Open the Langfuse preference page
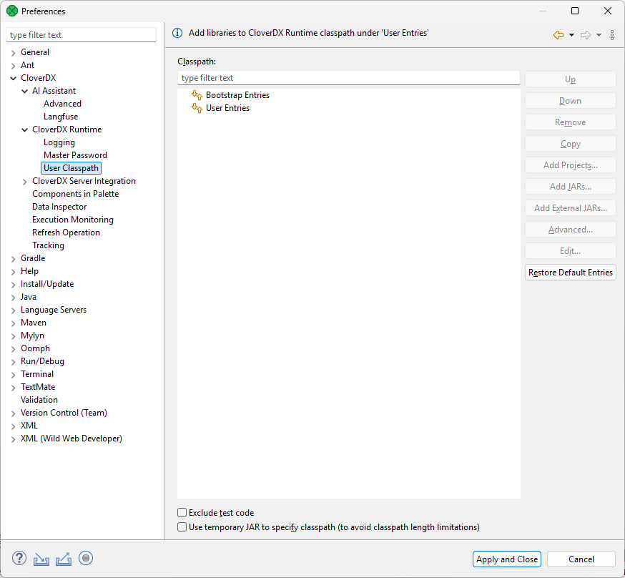The width and height of the screenshot is (625, 578). point(61,117)
